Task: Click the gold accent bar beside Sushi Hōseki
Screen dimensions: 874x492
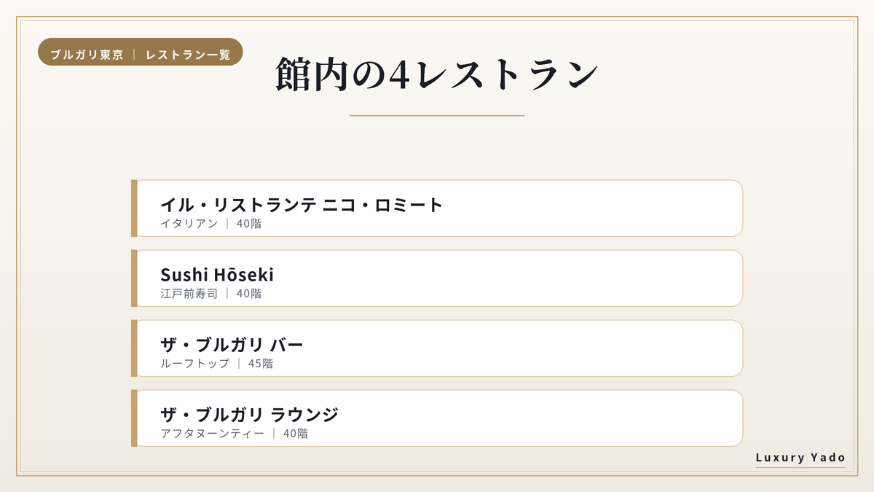Action: [x=134, y=278]
